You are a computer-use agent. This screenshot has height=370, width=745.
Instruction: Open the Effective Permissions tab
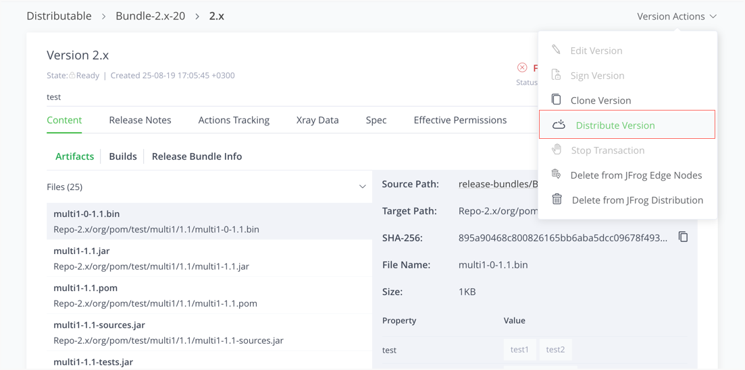pos(460,120)
